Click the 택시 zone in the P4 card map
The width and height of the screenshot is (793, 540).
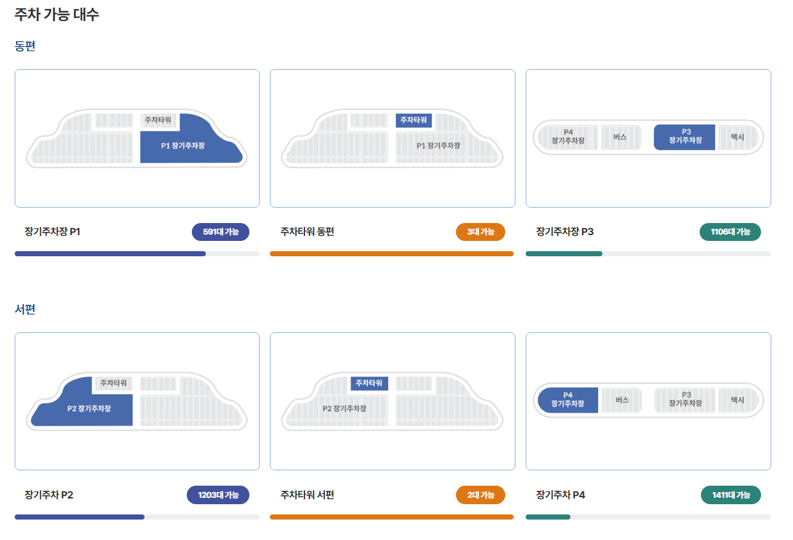tap(737, 400)
